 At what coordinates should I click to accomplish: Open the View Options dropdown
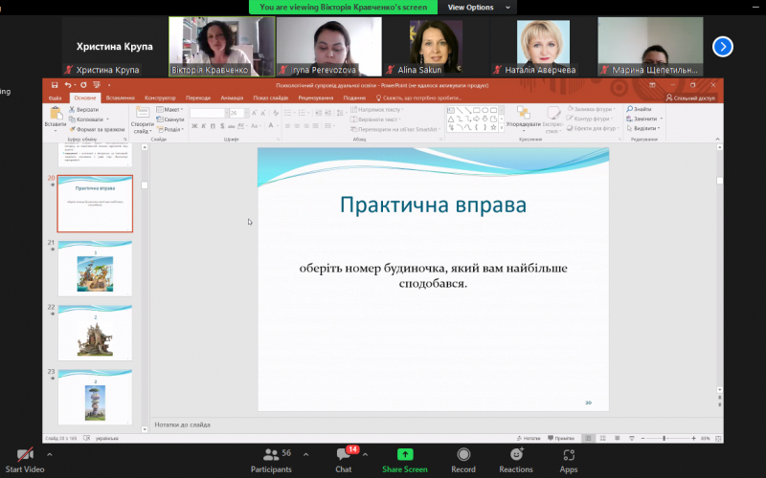tap(479, 8)
